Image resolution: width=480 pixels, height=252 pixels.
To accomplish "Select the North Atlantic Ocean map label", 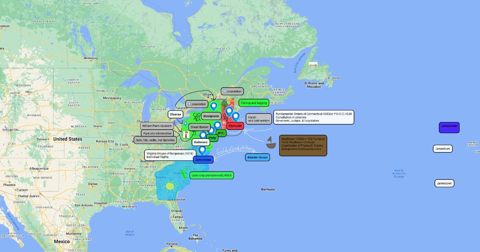I will (x=399, y=174).
